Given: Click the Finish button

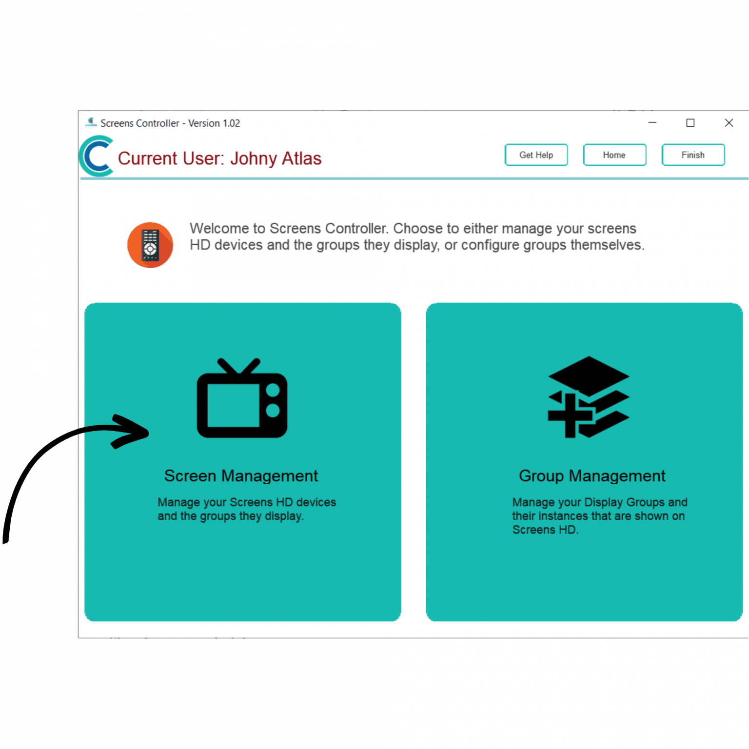Looking at the screenshot, I should point(693,155).
